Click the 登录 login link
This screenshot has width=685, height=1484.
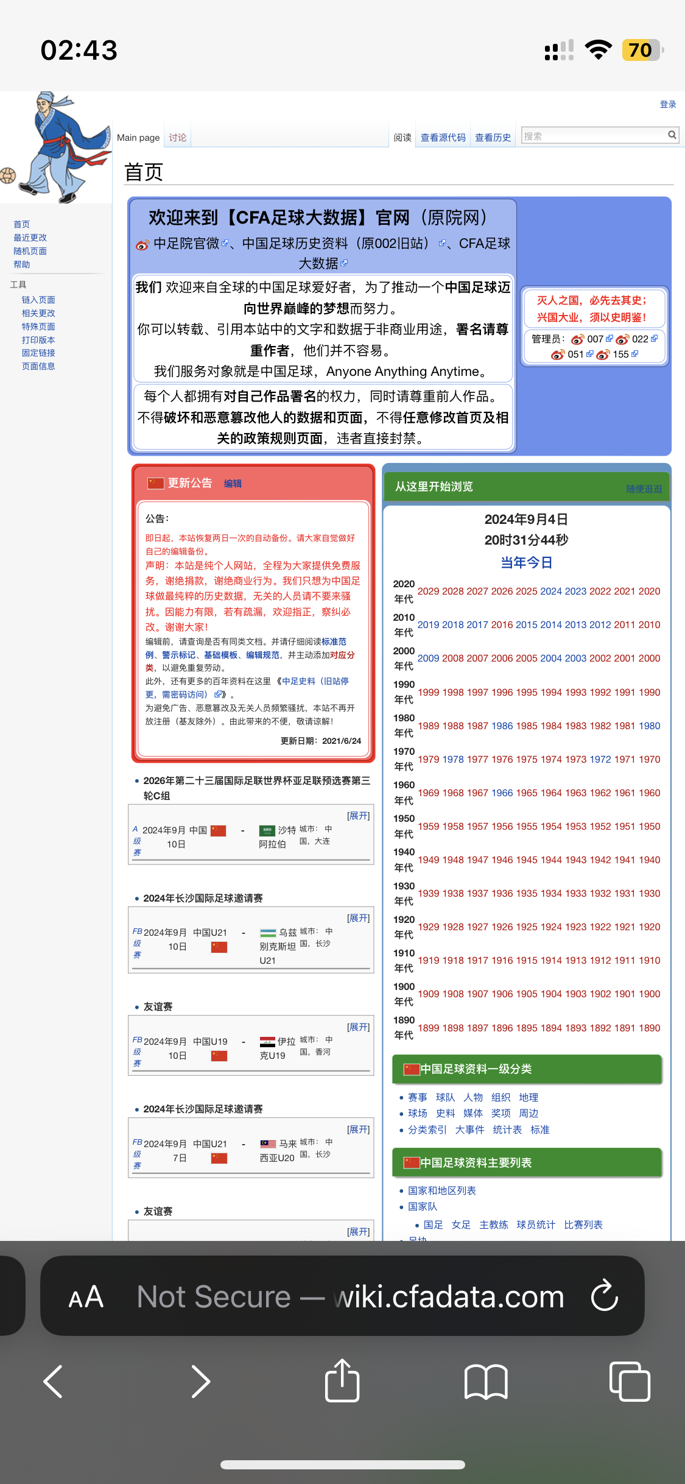point(668,104)
